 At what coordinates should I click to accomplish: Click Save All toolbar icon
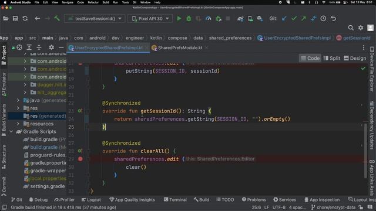click(x=15, y=19)
